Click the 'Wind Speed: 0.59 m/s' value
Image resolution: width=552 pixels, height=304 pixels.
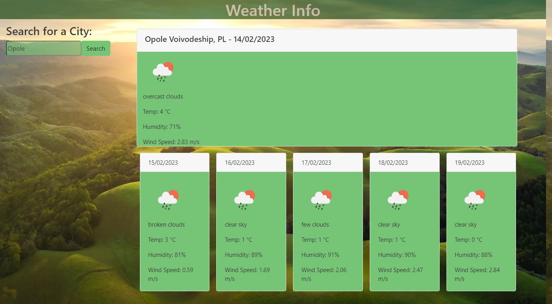point(171,274)
